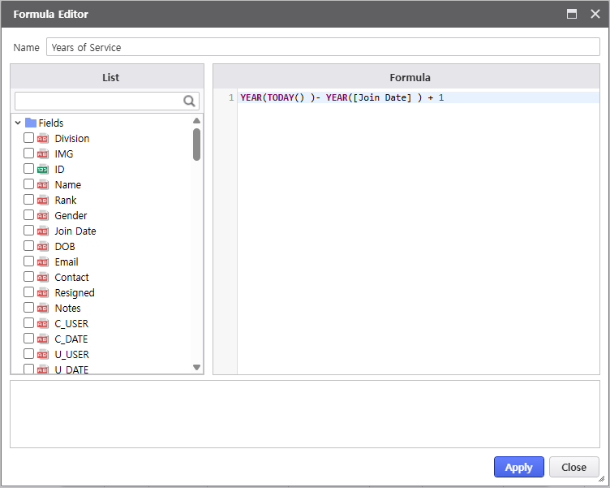
Task: Check the Division field checkbox
Action: click(x=29, y=138)
